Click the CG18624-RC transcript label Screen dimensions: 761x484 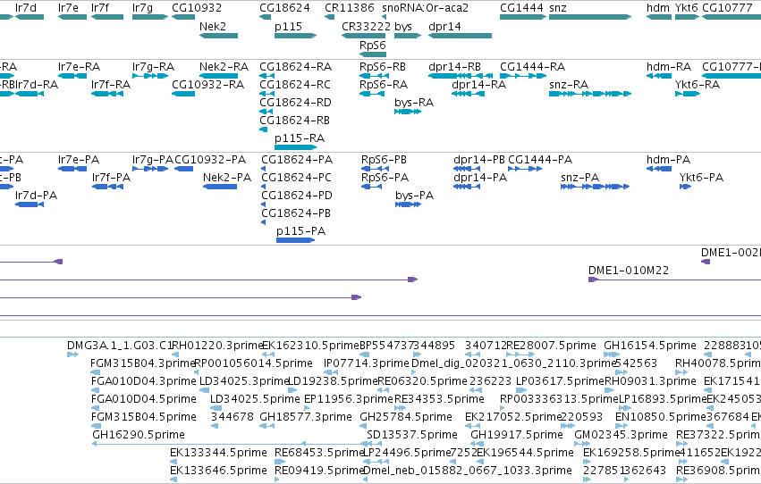pos(296,84)
